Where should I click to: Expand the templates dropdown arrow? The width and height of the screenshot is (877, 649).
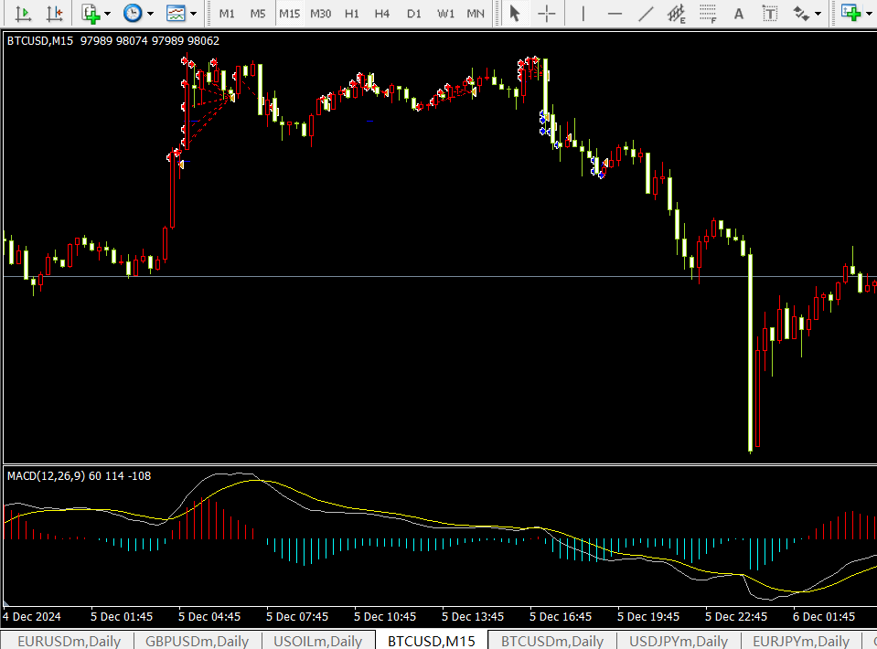point(193,14)
